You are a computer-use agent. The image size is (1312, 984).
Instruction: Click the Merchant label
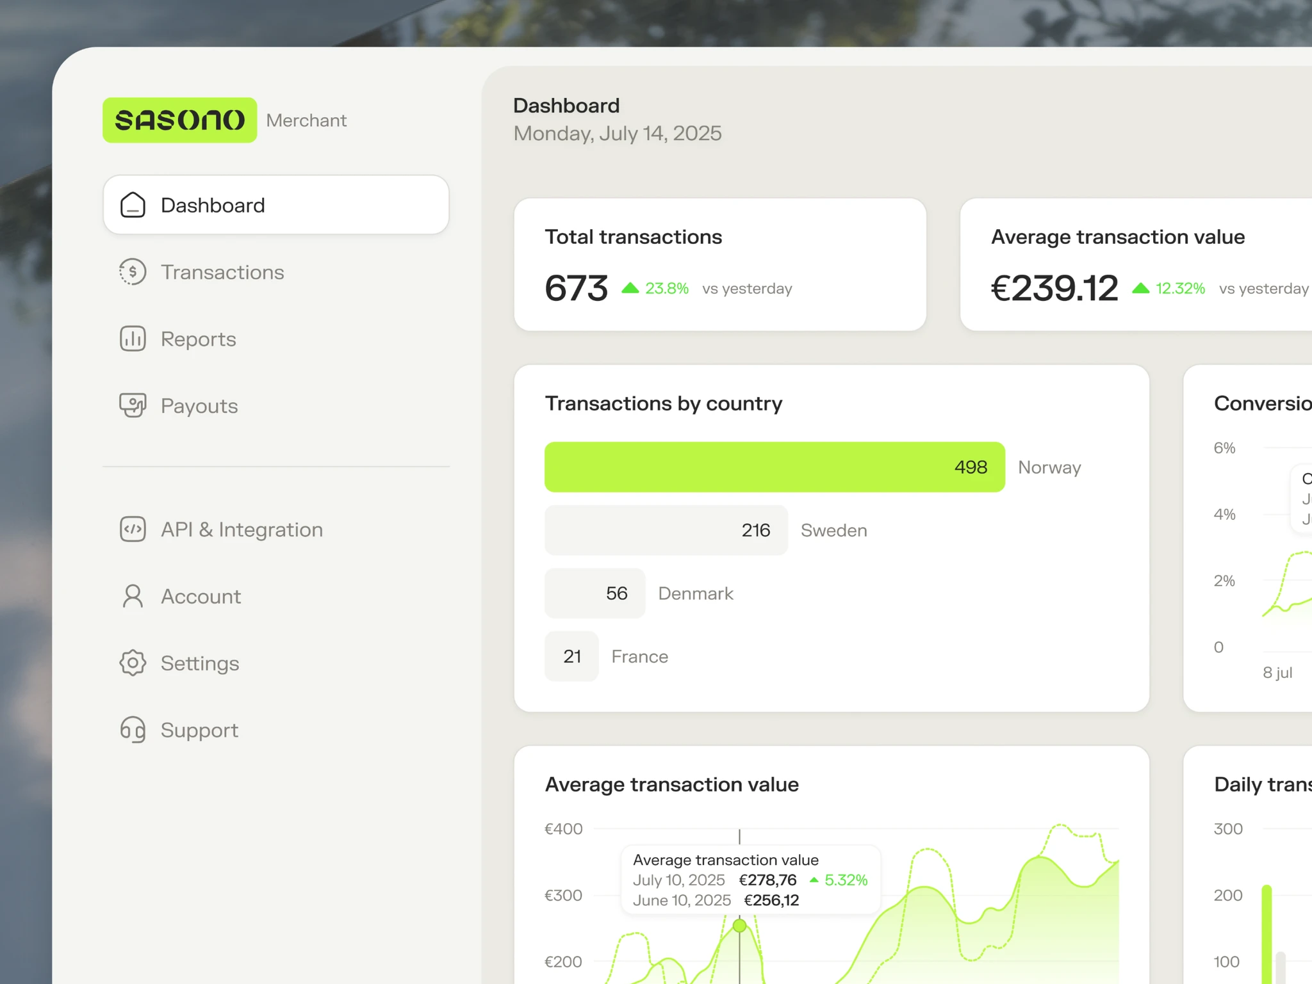pos(306,120)
